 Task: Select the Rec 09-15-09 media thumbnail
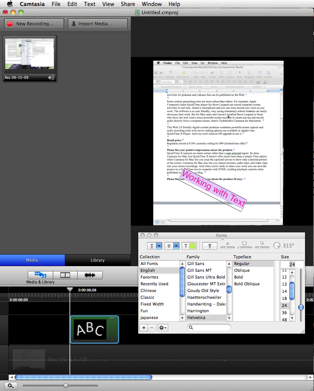(x=30, y=58)
